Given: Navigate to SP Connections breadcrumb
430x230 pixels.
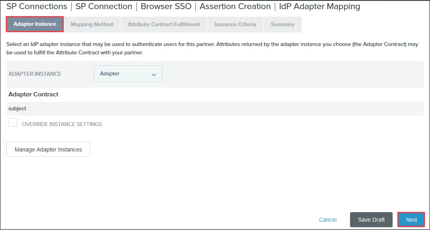Looking at the screenshot, I should click(x=37, y=7).
